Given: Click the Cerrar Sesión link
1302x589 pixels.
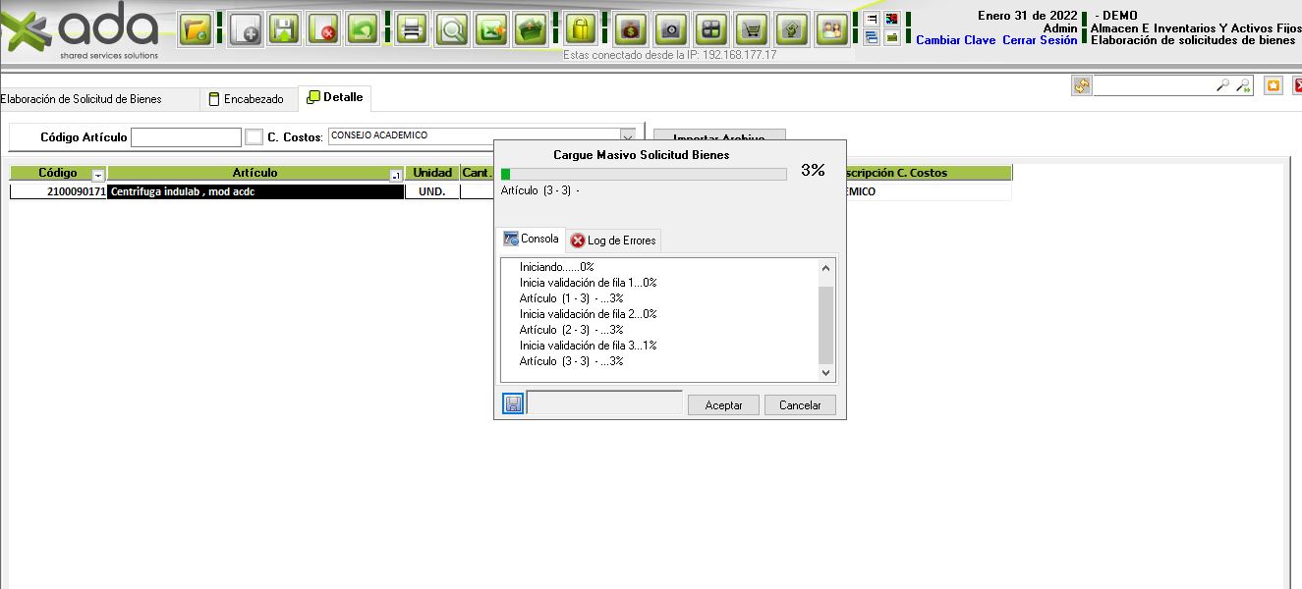Looking at the screenshot, I should (x=1040, y=40).
